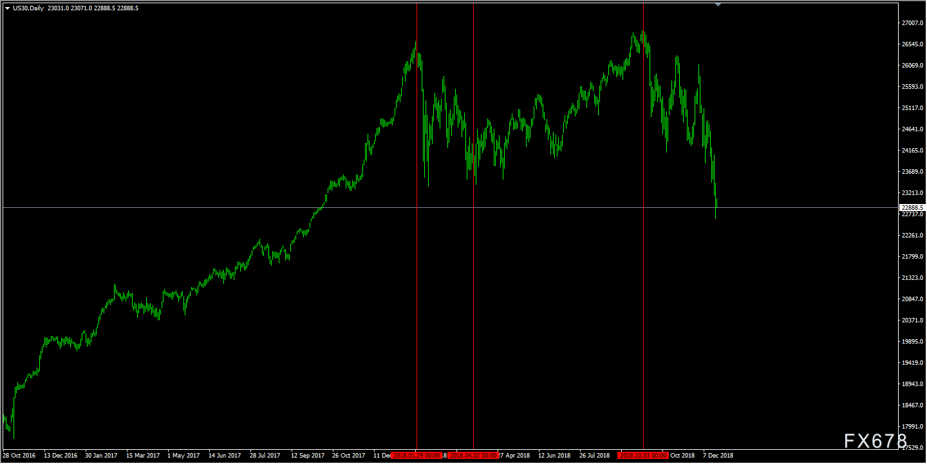Click the 25117.0 price scale label
Screen dimensions: 927x464
click(x=912, y=108)
